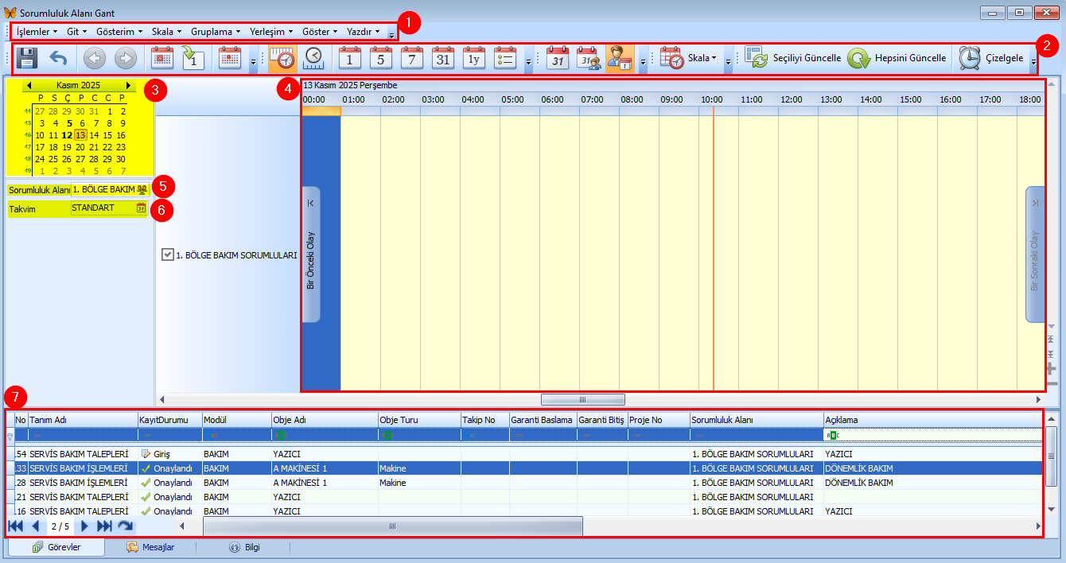Click the calendar icon next to STANDART takvim
This screenshot has height=563, width=1066.
(x=142, y=208)
